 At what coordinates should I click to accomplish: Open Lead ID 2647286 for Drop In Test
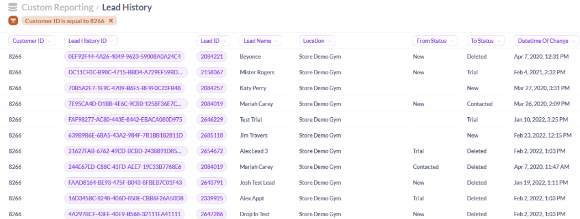point(212,214)
